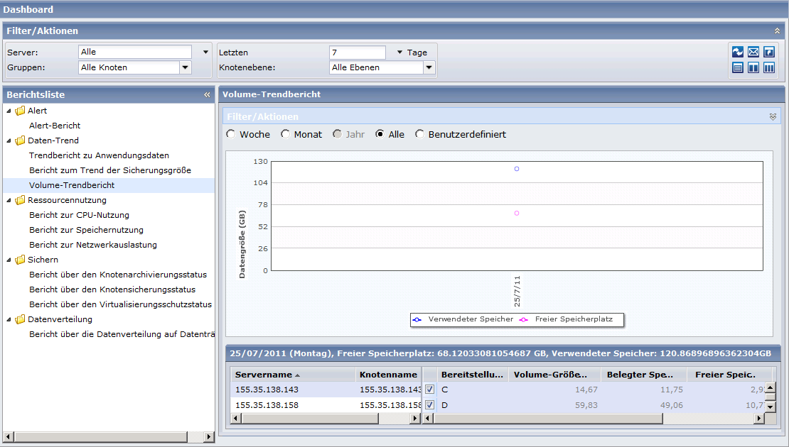Click the restore default view icon beside envelope
The width and height of the screenshot is (789, 447).
coord(769,52)
